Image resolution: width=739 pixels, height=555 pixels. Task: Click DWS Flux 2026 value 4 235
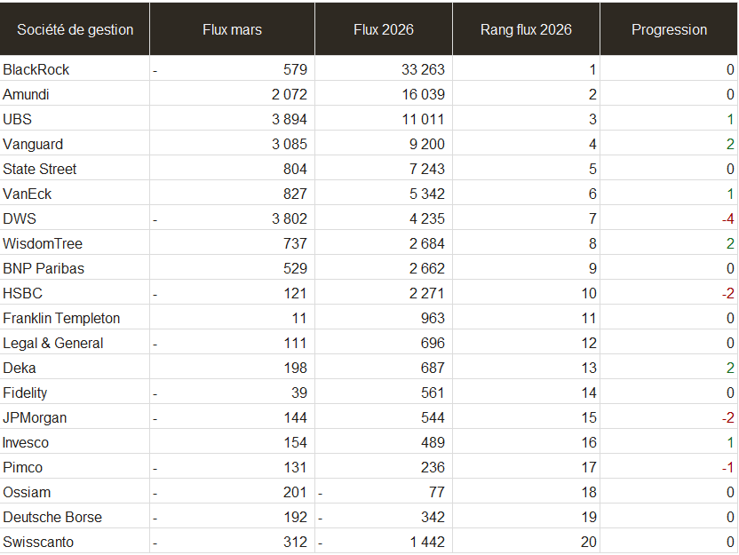[426, 219]
